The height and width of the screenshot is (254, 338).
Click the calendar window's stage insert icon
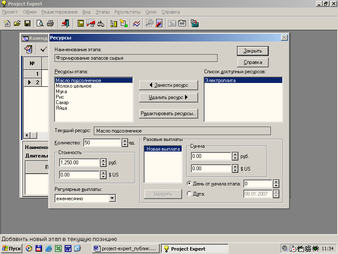[28, 49]
